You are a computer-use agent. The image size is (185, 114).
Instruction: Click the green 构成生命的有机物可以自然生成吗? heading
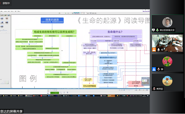[x=54, y=32]
